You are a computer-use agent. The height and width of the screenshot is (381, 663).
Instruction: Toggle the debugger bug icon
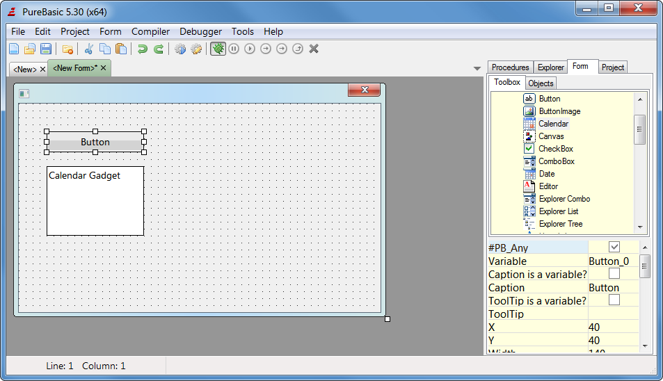click(218, 49)
